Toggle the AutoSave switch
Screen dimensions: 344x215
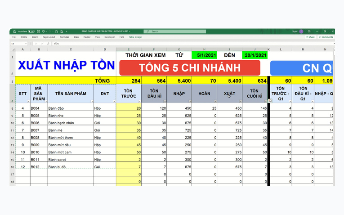click(31, 31)
